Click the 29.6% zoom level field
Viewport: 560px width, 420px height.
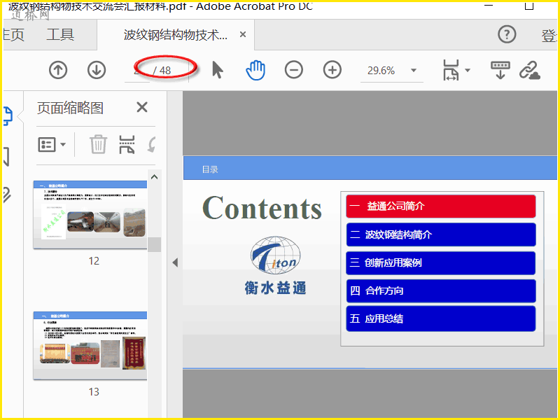click(x=381, y=71)
